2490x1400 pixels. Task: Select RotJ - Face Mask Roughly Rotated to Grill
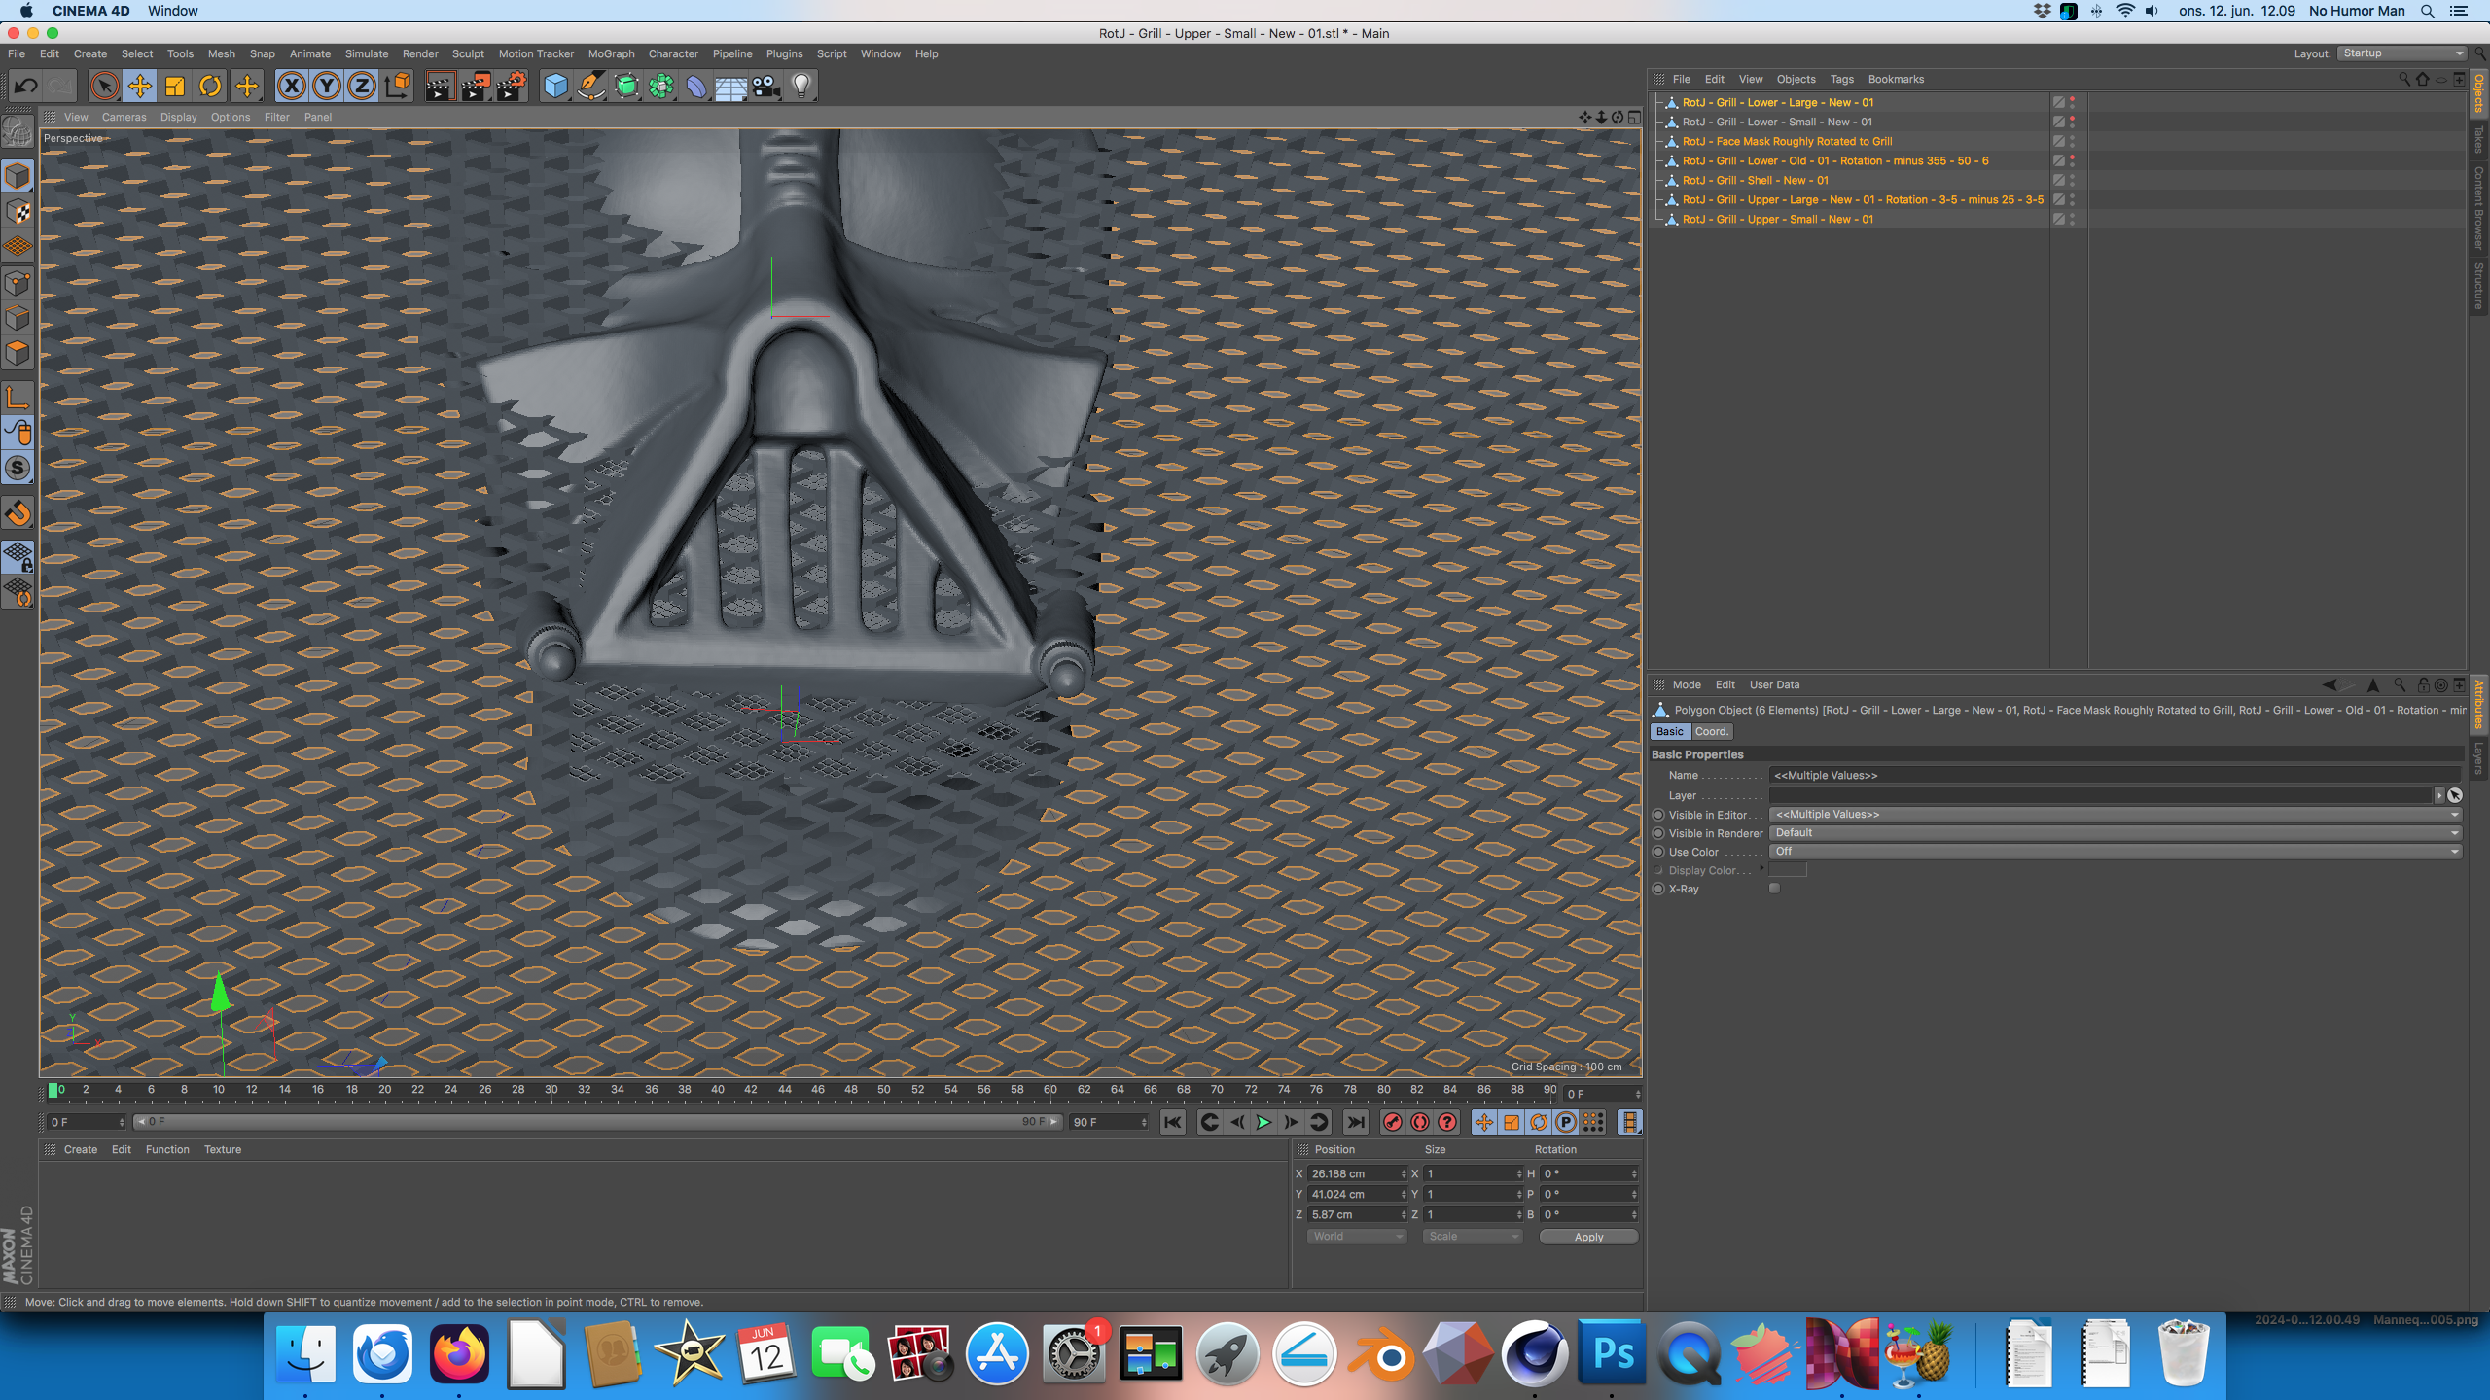(1787, 141)
